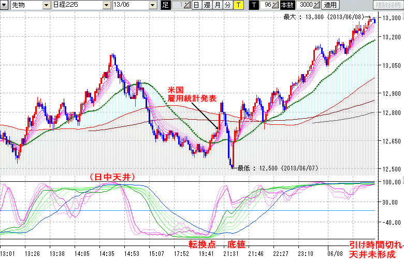
Task: Switch chart to 月 monthly bars
Action: 217,5
